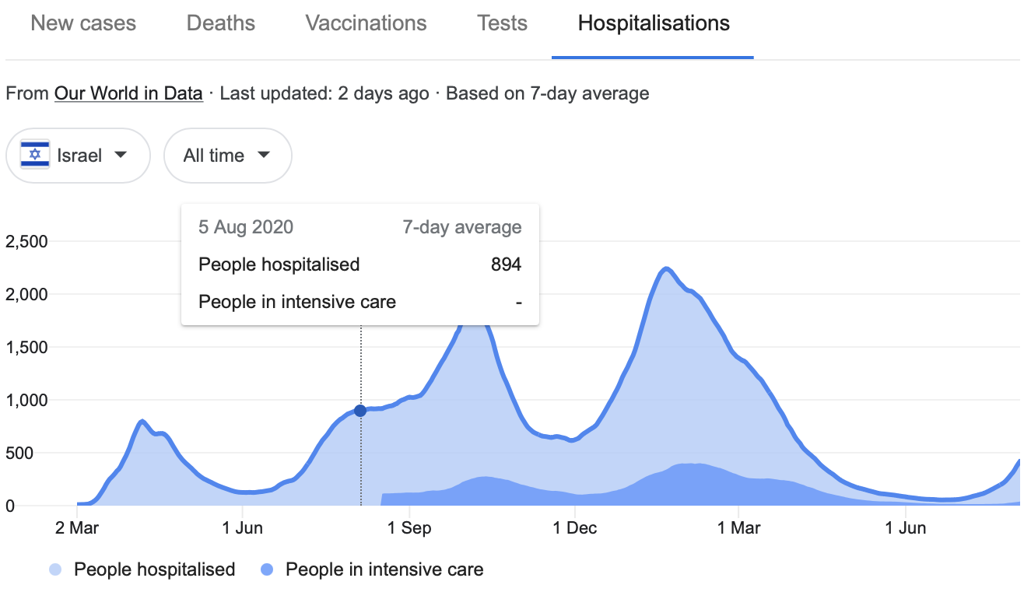Click the People in intensive care legend label
This screenshot has width=1024, height=599.
384,569
